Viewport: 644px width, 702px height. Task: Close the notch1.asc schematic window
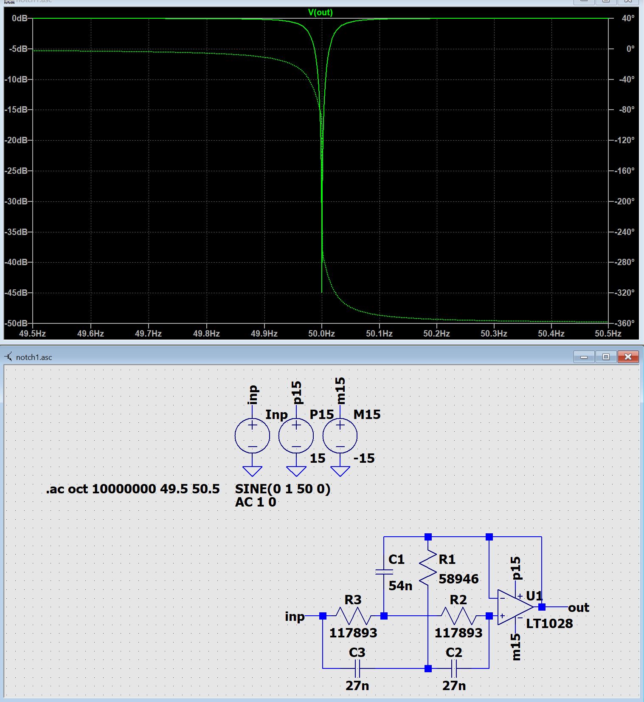pos(628,357)
